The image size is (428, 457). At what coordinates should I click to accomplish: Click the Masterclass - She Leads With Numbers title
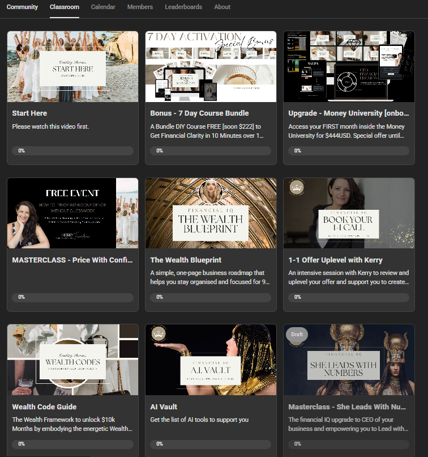point(347,407)
